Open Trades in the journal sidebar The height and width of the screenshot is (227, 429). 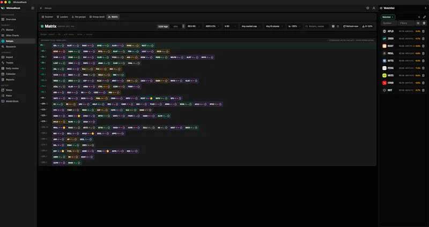click(18, 62)
